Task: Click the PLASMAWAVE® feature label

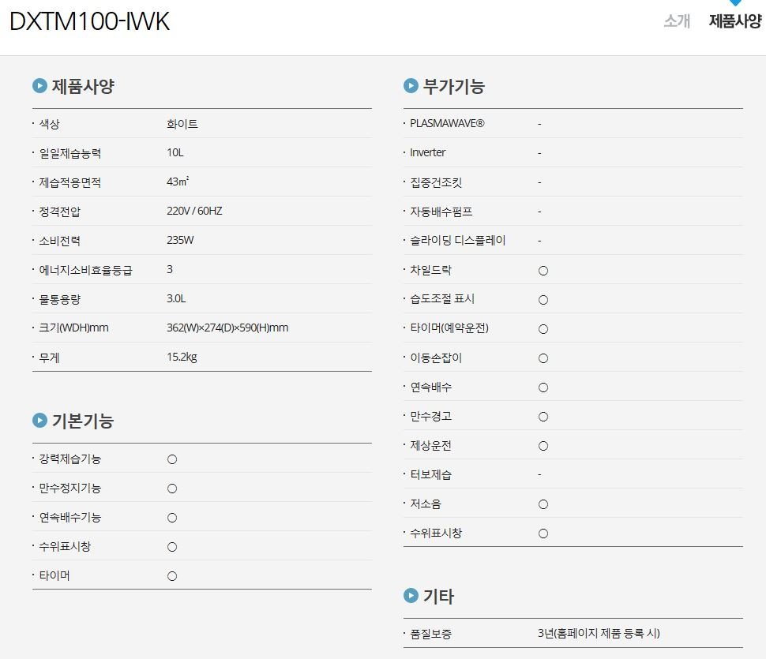Action: (x=448, y=123)
